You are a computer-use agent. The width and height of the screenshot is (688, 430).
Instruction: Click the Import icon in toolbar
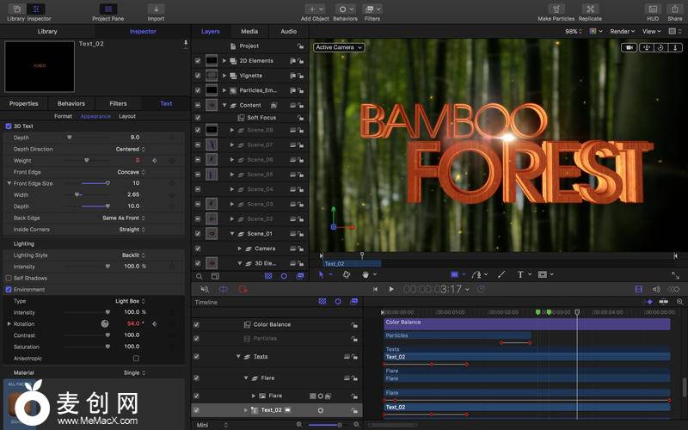[156, 9]
